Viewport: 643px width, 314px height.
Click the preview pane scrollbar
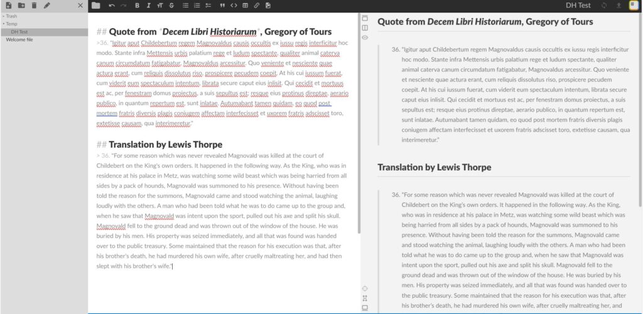click(x=641, y=110)
